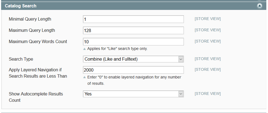This screenshot has height=113, width=268.
Task: Click STORE VIEW scope beside Minimal Query Length
Action: pyautogui.click(x=207, y=19)
